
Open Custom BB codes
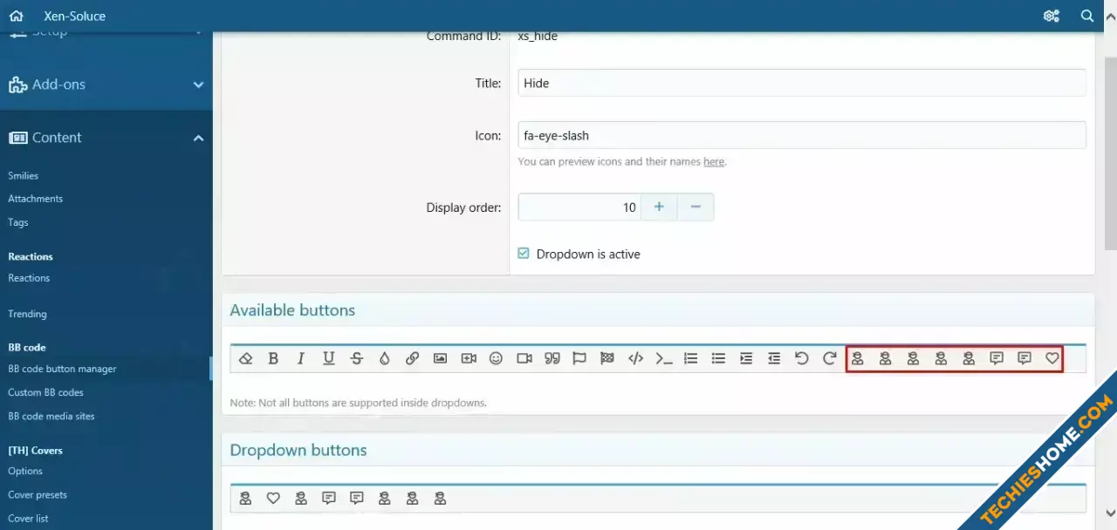coord(45,392)
